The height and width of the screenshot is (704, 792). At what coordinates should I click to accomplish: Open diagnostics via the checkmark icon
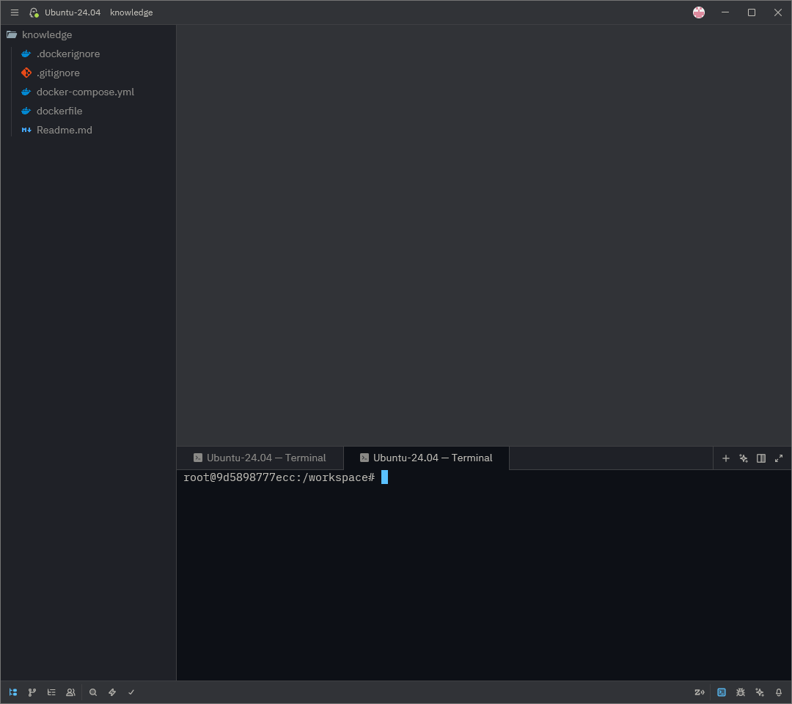131,692
